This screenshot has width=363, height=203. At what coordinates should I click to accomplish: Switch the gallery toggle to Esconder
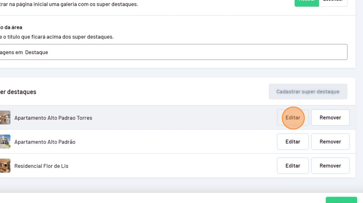point(333,2)
